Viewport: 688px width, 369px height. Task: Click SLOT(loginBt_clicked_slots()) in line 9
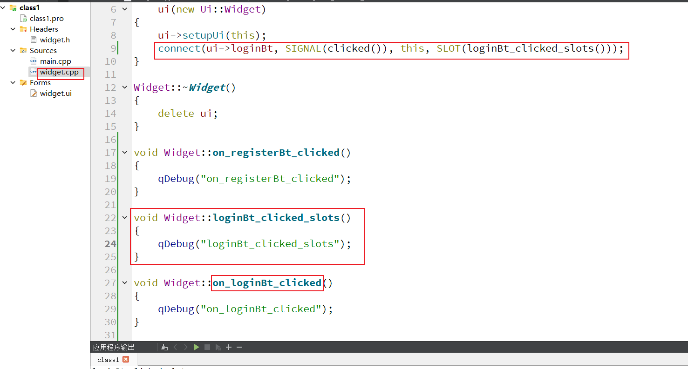click(527, 48)
